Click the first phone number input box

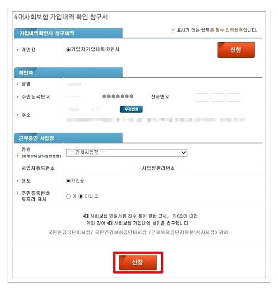[x=202, y=97]
